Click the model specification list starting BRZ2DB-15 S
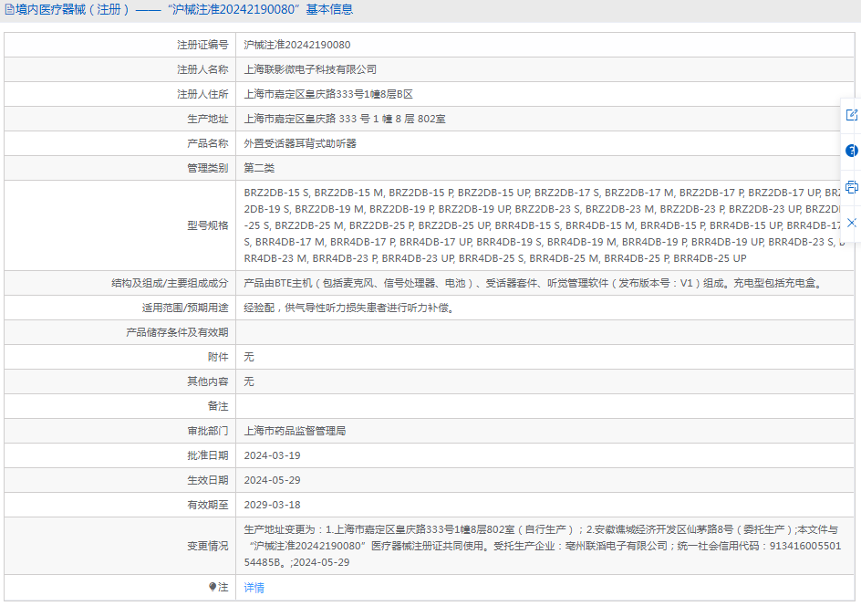Screen dimensions: 861x606 pyautogui.click(x=545, y=225)
